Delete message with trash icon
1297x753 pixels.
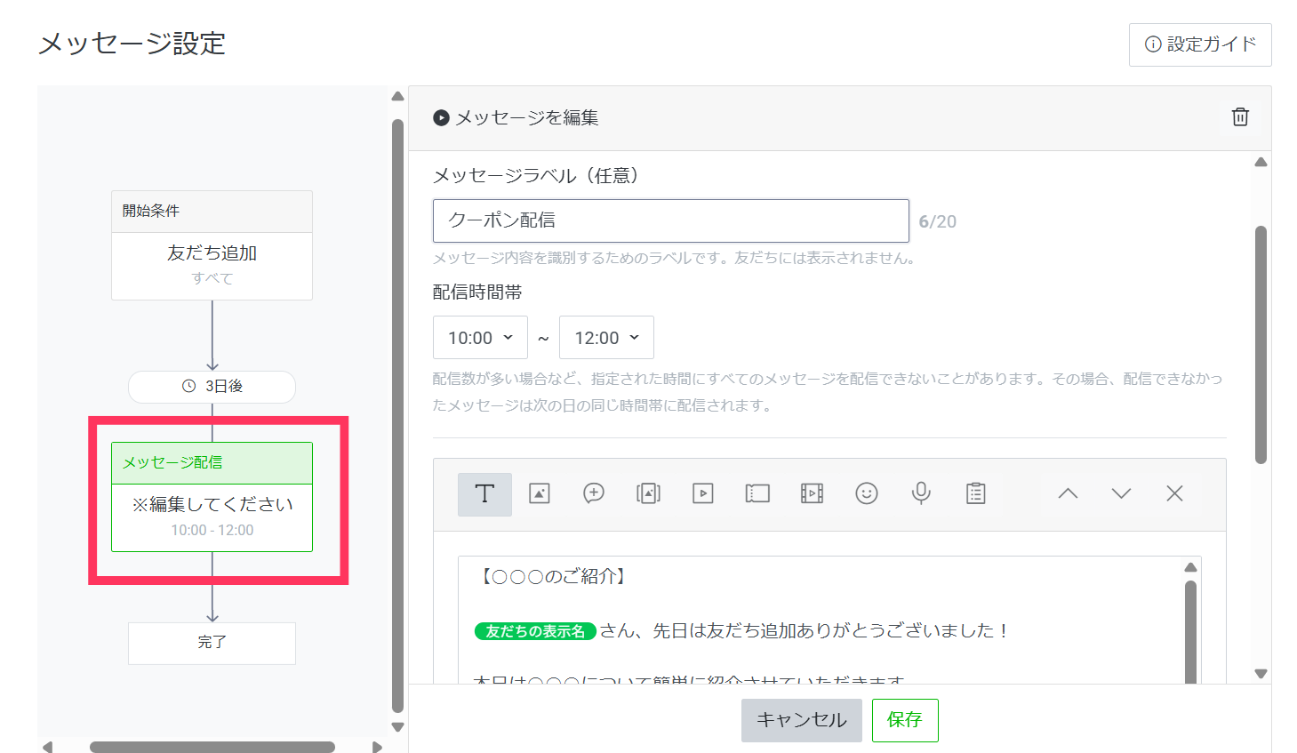coord(1240,117)
